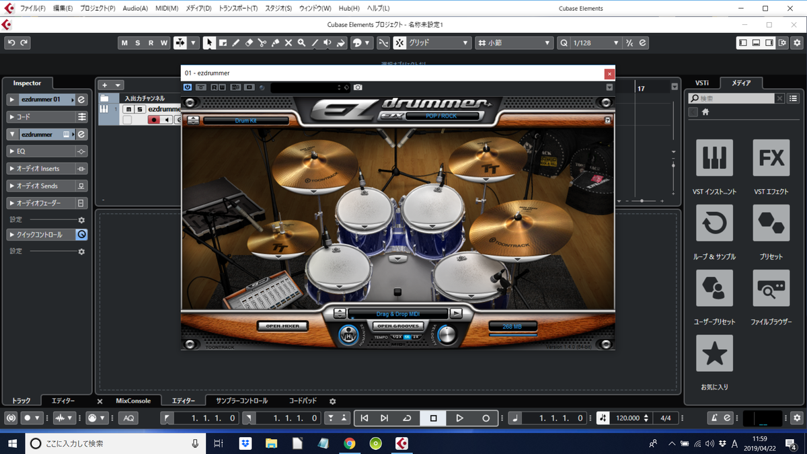Screen dimensions: 807x454
Task: Open transport bar setup gear
Action: pyautogui.click(x=798, y=418)
